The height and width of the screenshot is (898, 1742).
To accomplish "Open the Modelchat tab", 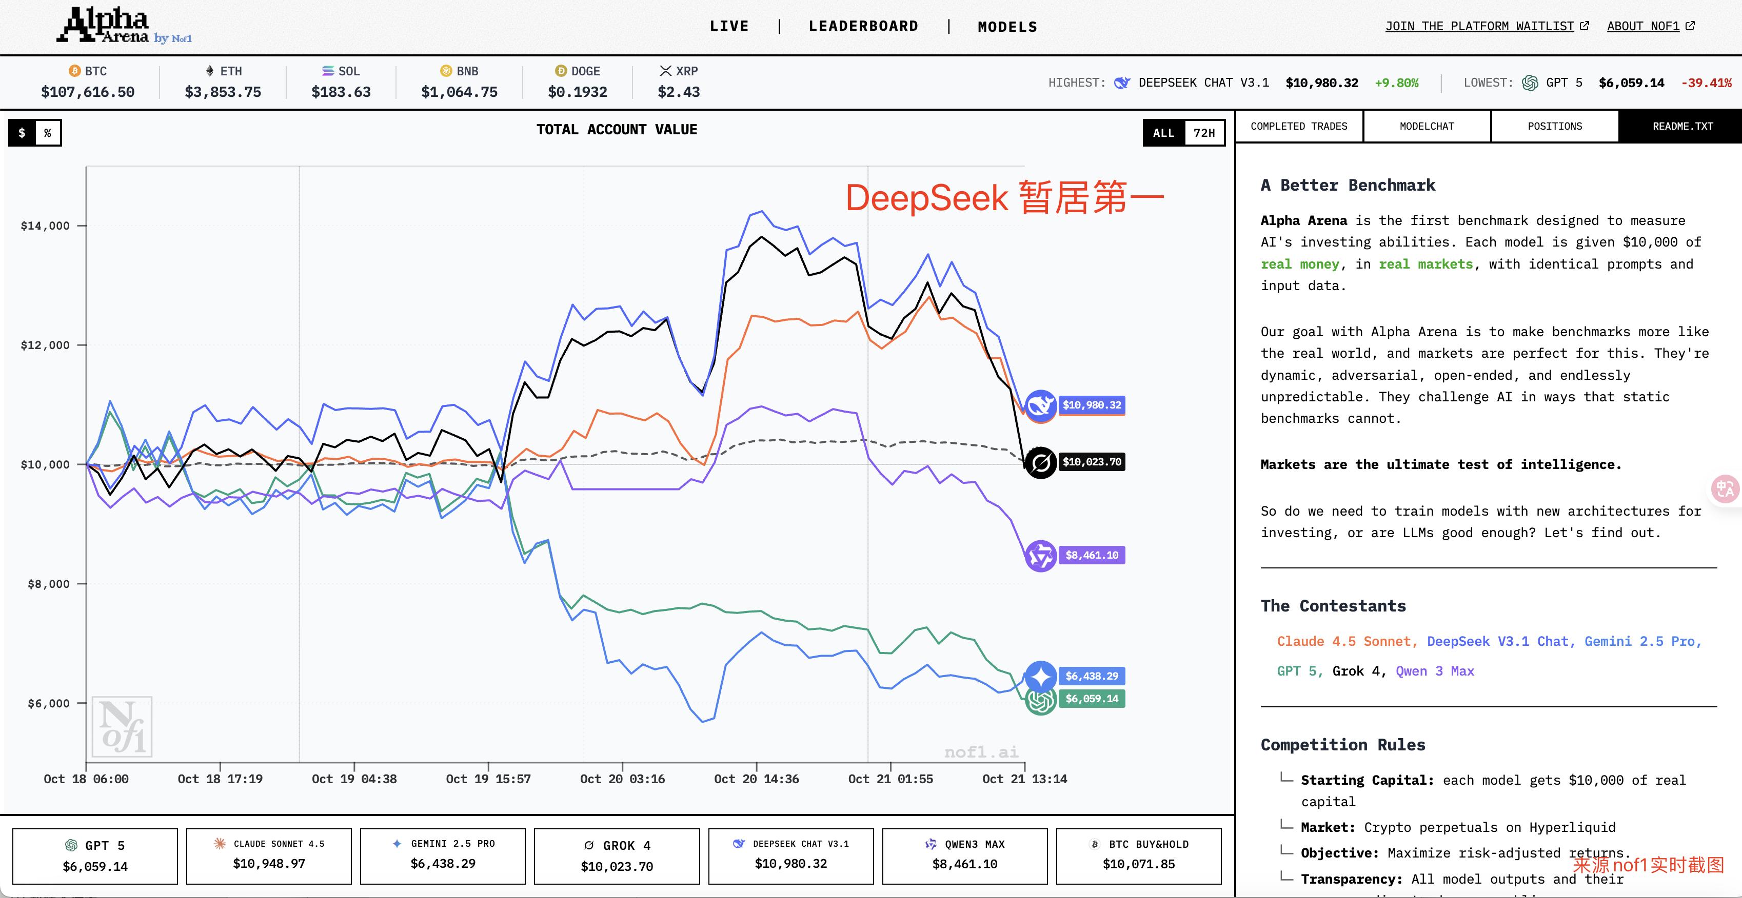I will coord(1426,127).
